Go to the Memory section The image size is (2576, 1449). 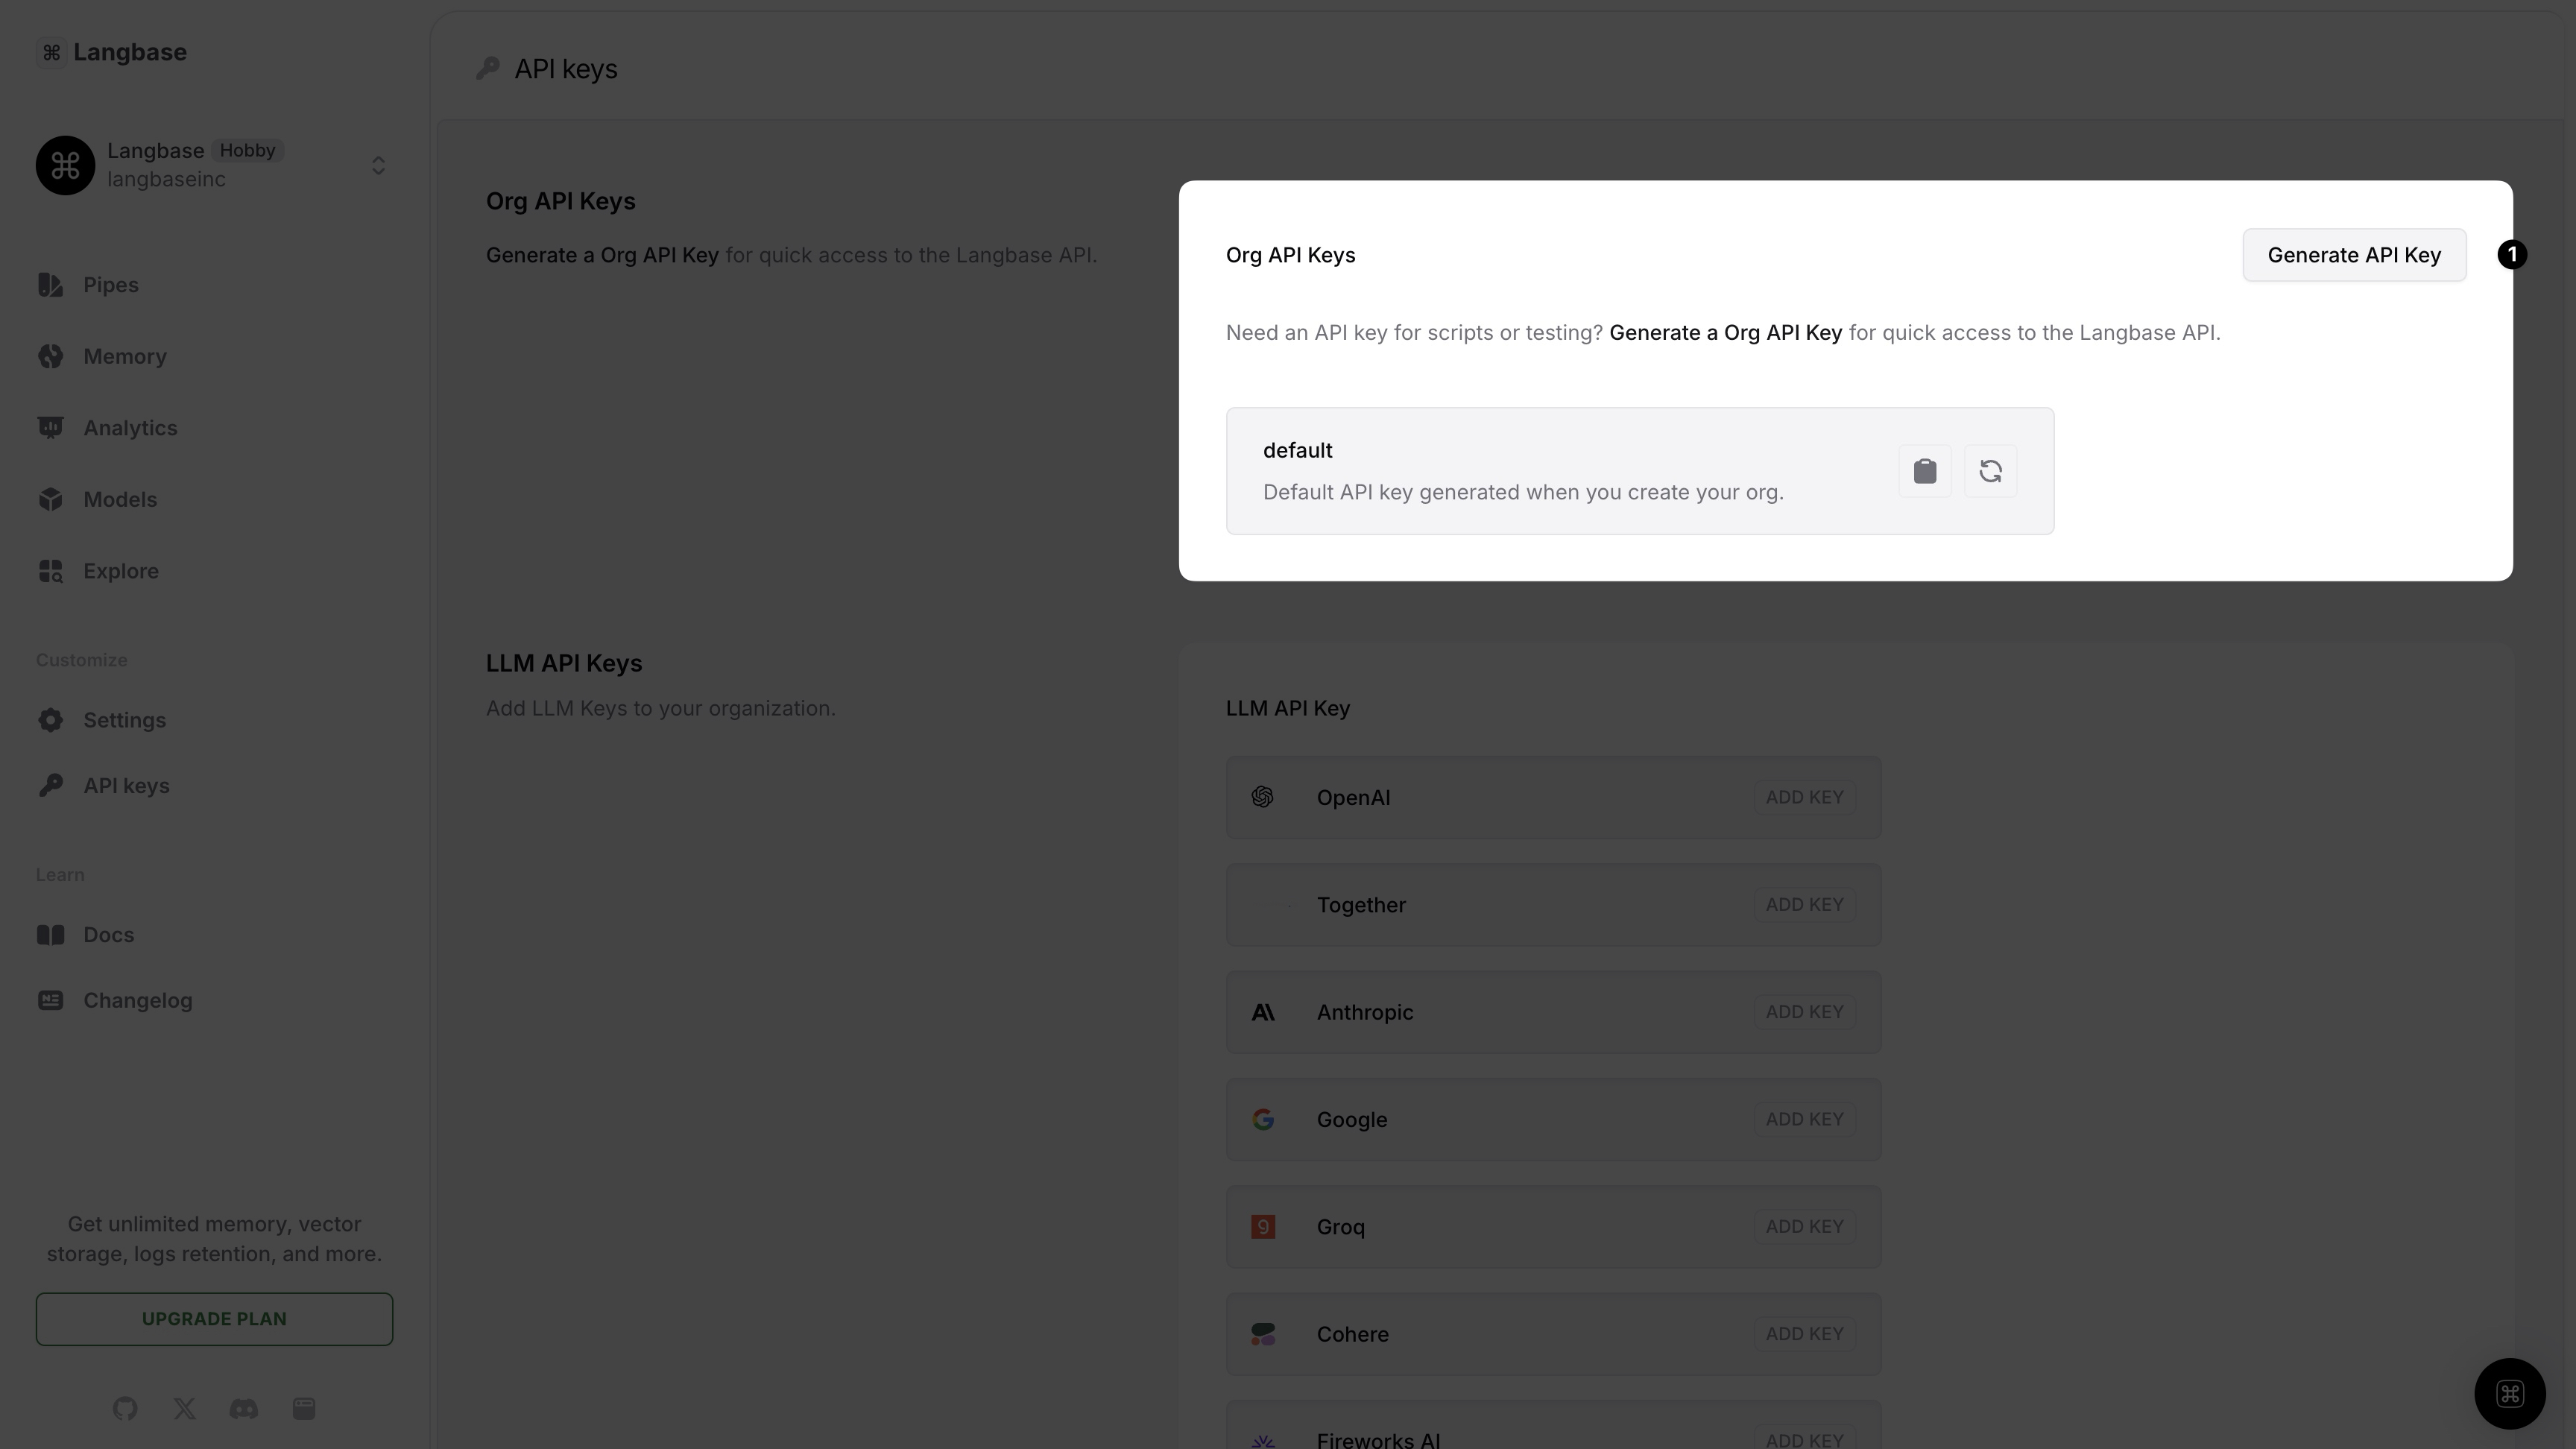(124, 357)
